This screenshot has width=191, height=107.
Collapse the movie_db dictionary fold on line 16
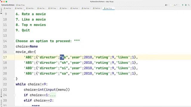(x=15, y=52)
